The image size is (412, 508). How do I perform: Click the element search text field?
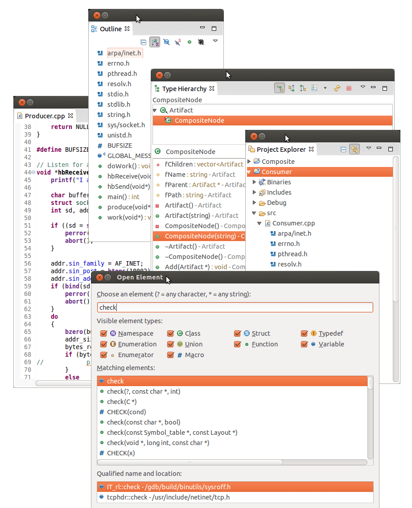coord(235,308)
